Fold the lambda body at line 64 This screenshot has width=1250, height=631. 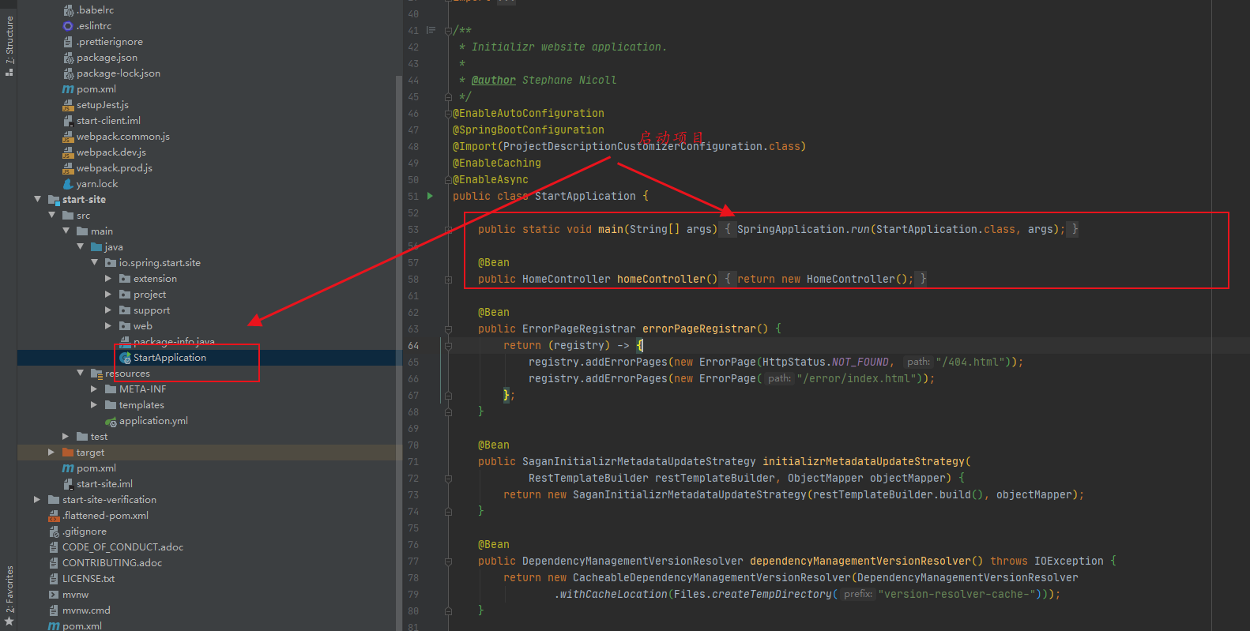pyautogui.click(x=448, y=345)
